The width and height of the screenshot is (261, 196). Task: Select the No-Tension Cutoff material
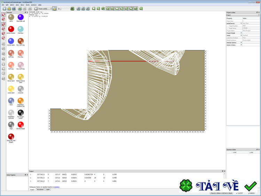coord(21,113)
